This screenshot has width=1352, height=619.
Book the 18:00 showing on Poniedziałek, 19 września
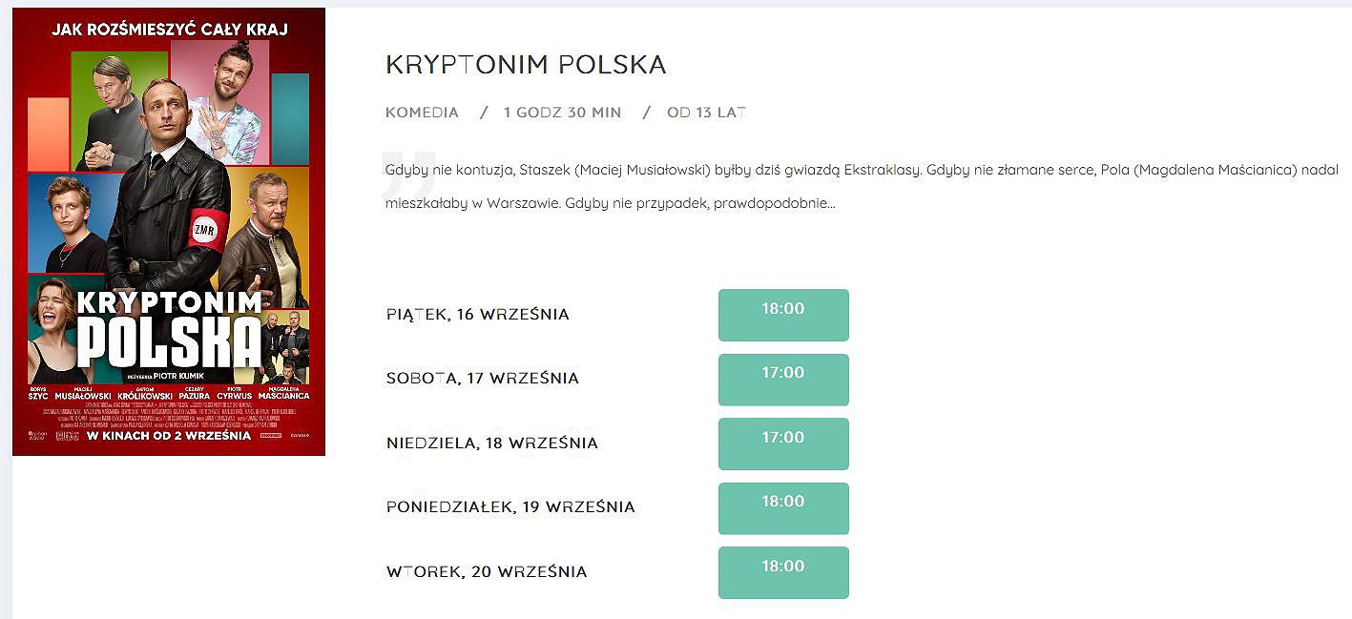tap(783, 507)
